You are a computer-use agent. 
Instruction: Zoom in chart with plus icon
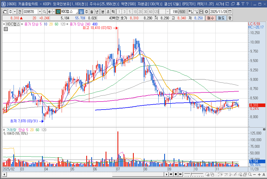(x=259, y=175)
